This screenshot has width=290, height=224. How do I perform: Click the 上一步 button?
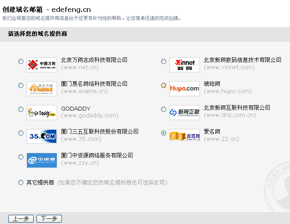[x=21, y=219]
